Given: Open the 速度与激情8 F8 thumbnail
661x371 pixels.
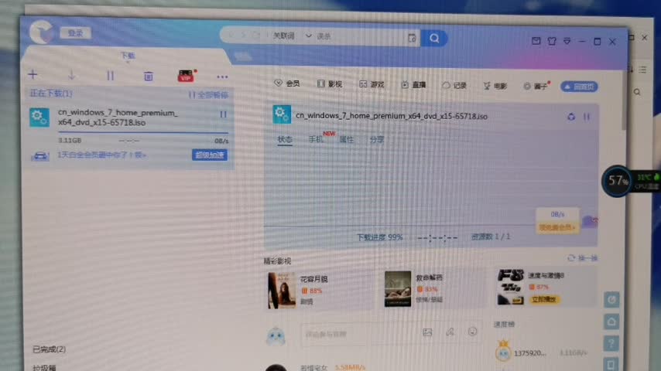Looking at the screenshot, I should 511,287.
